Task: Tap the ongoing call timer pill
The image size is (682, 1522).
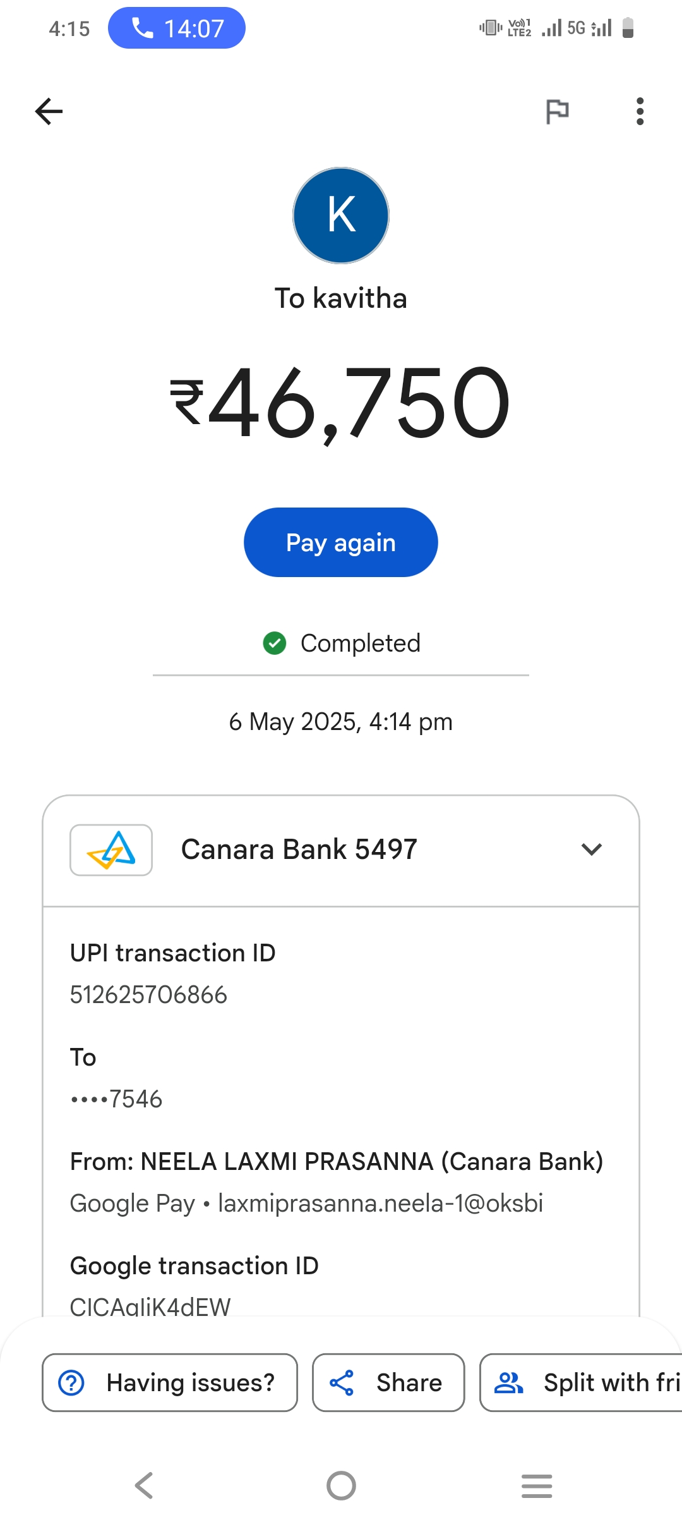Action: click(177, 28)
